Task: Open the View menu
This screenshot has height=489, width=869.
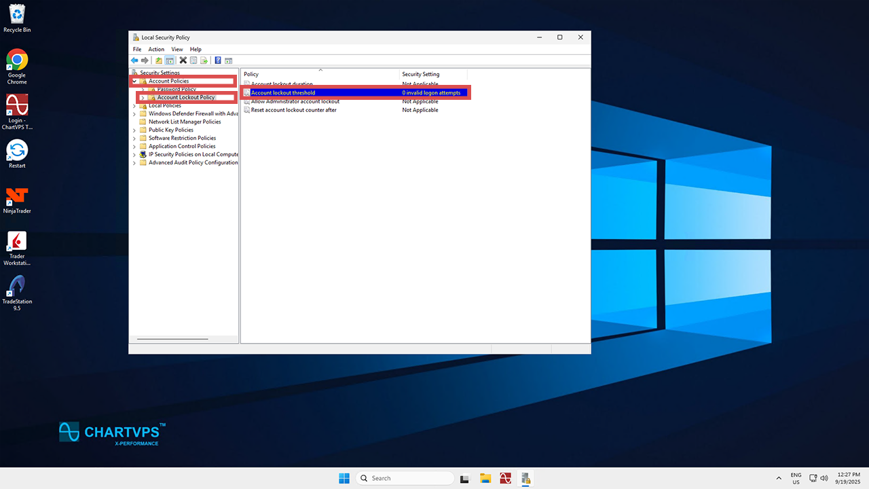Action: 177,50
